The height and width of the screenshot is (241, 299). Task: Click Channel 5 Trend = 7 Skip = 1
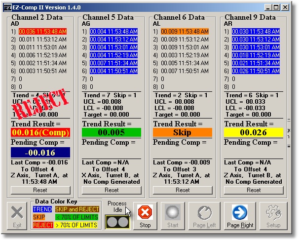coord(110,95)
